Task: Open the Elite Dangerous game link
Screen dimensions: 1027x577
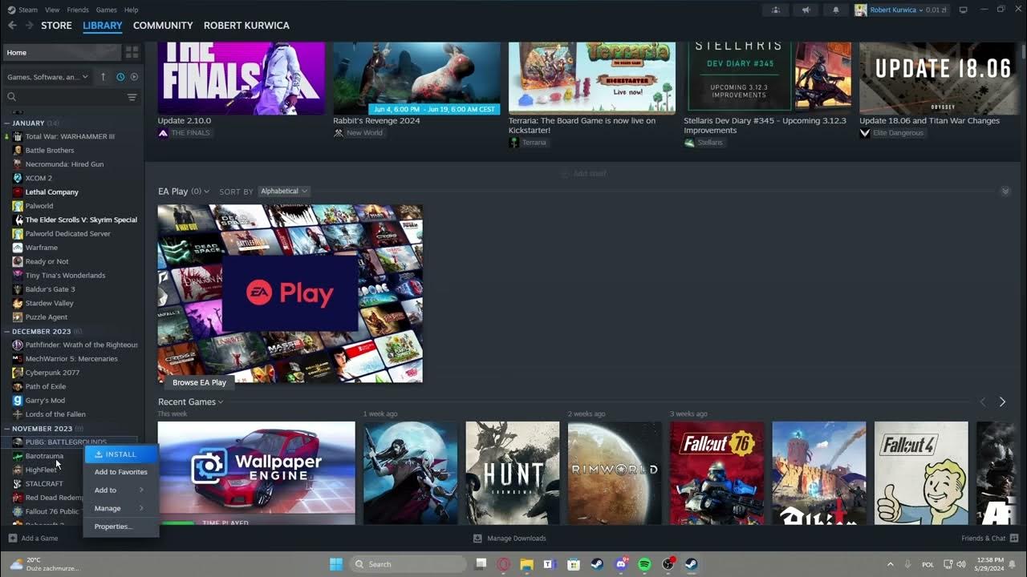Action: [x=891, y=133]
